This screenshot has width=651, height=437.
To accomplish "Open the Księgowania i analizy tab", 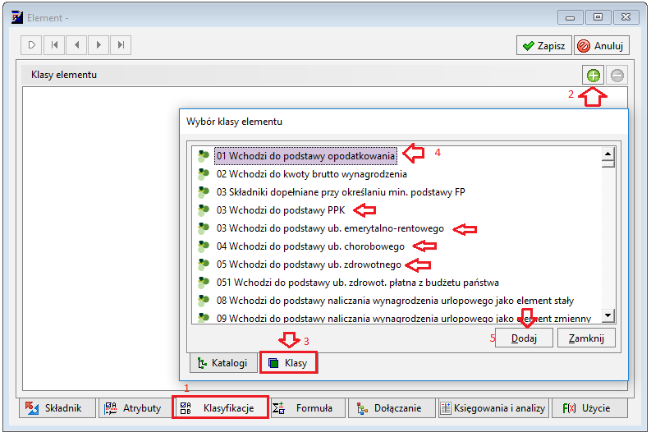I will pyautogui.click(x=493, y=408).
